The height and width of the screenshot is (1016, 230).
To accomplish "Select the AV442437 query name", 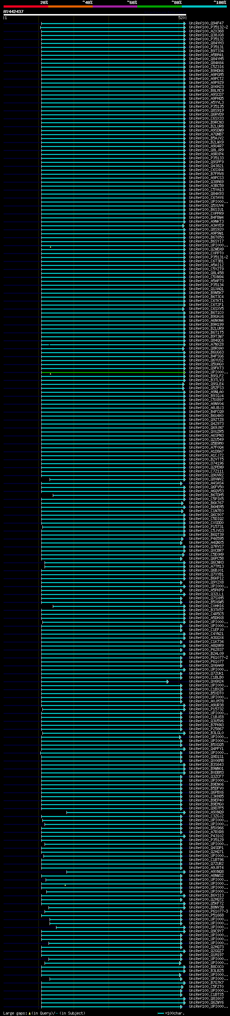I will [x=13, y=12].
